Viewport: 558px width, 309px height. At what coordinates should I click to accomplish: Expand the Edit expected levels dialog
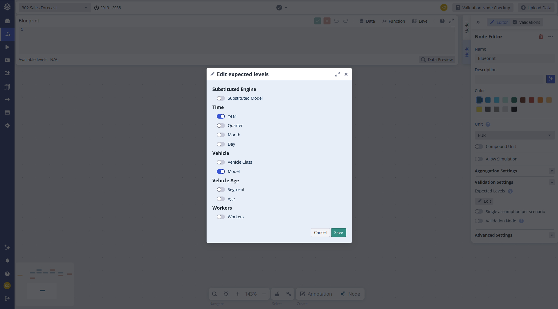(337, 74)
